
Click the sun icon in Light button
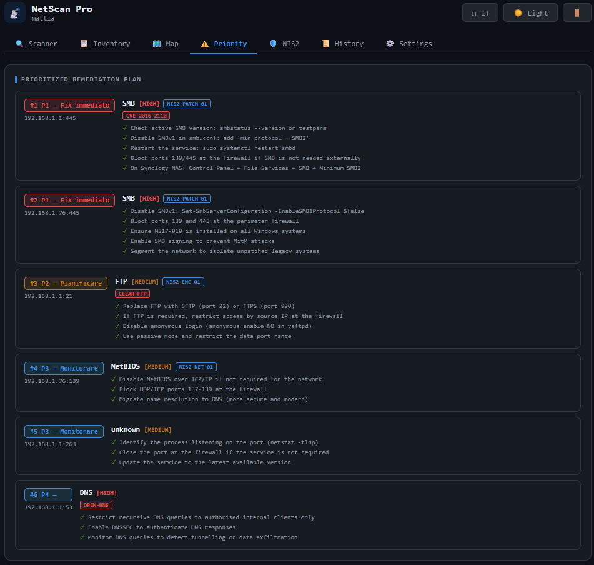pyautogui.click(x=518, y=13)
